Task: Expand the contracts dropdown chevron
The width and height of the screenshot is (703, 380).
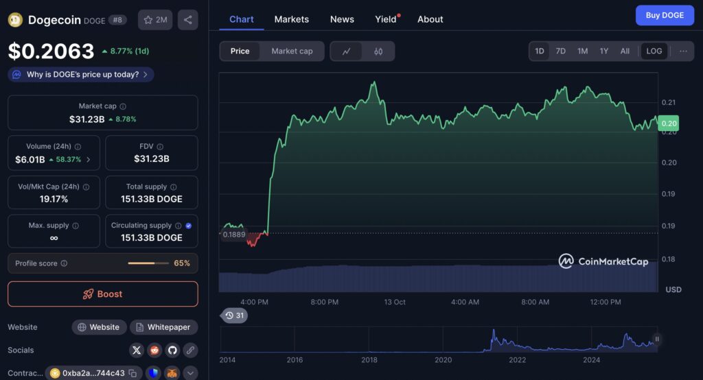Action: pyautogui.click(x=191, y=373)
